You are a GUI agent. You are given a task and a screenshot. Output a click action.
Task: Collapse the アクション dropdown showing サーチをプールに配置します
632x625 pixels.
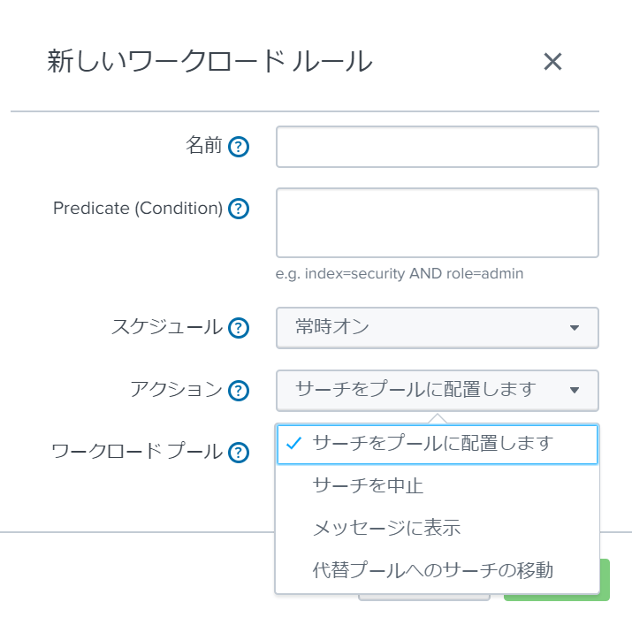click(438, 391)
